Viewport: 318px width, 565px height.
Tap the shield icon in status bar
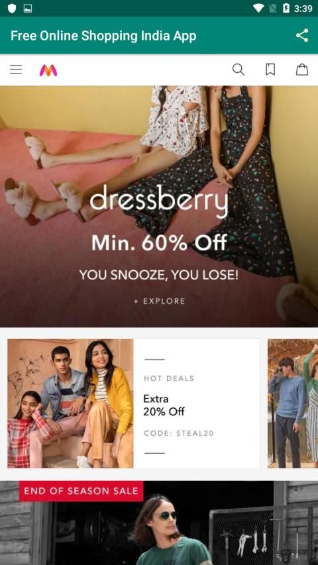tap(12, 9)
